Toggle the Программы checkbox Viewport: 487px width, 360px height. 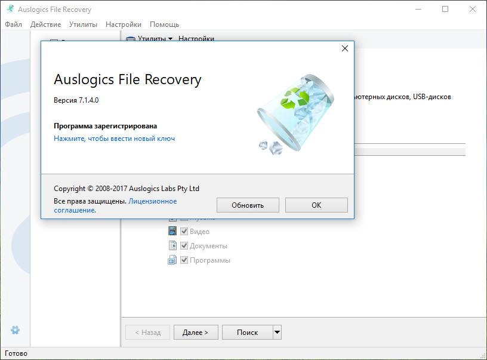(184, 260)
